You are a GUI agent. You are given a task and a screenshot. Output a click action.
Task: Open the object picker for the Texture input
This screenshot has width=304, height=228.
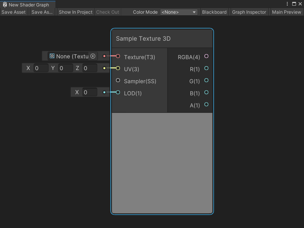click(93, 56)
